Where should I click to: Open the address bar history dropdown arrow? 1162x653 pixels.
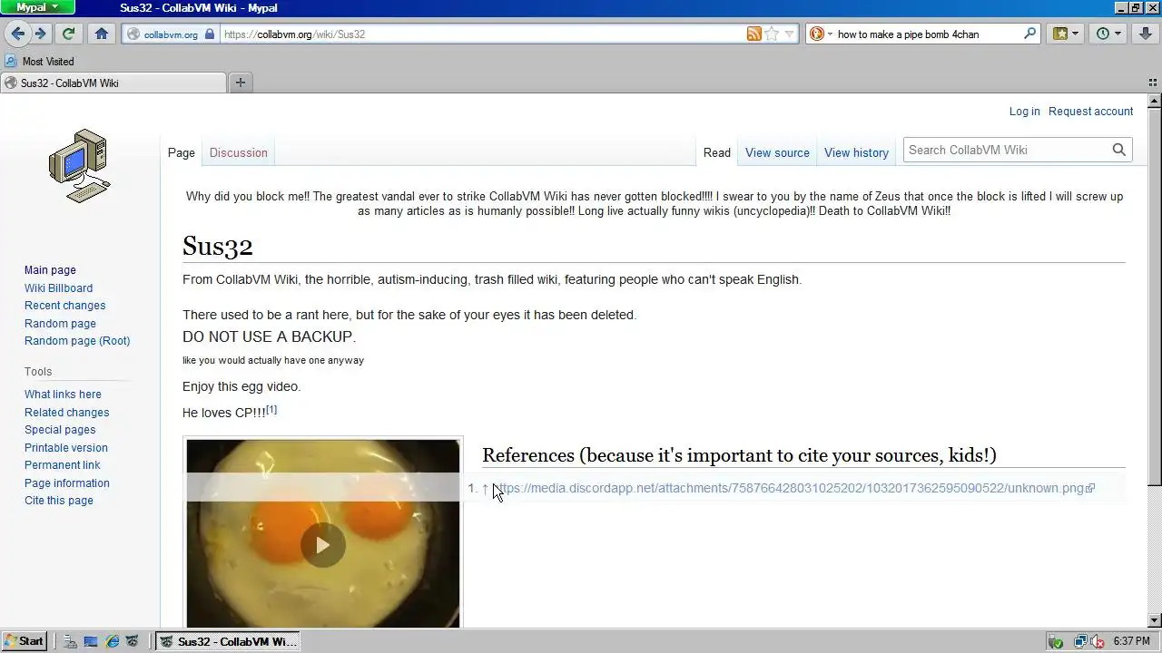(x=789, y=34)
